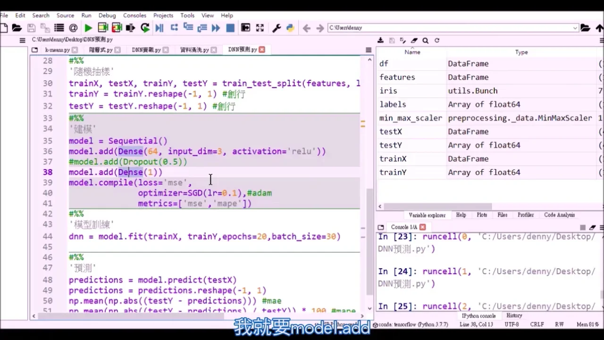The image size is (604, 340).
Task: Search variables using the magnifier icon
Action: pyautogui.click(x=426, y=41)
